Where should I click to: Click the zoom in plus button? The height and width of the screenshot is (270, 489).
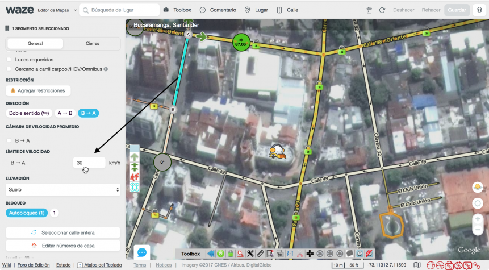[x=478, y=219]
